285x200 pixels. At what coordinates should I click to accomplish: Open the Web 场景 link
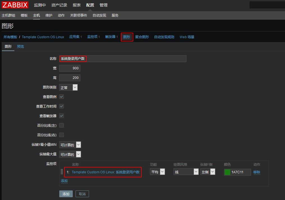pos(187,37)
